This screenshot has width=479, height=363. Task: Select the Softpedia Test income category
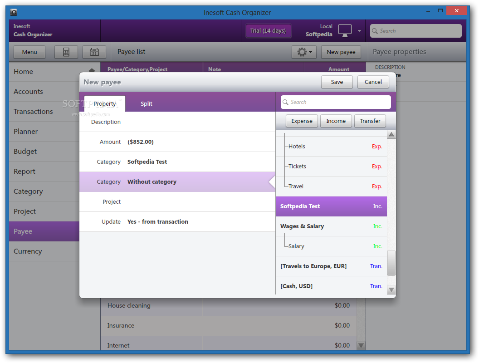[x=331, y=206]
